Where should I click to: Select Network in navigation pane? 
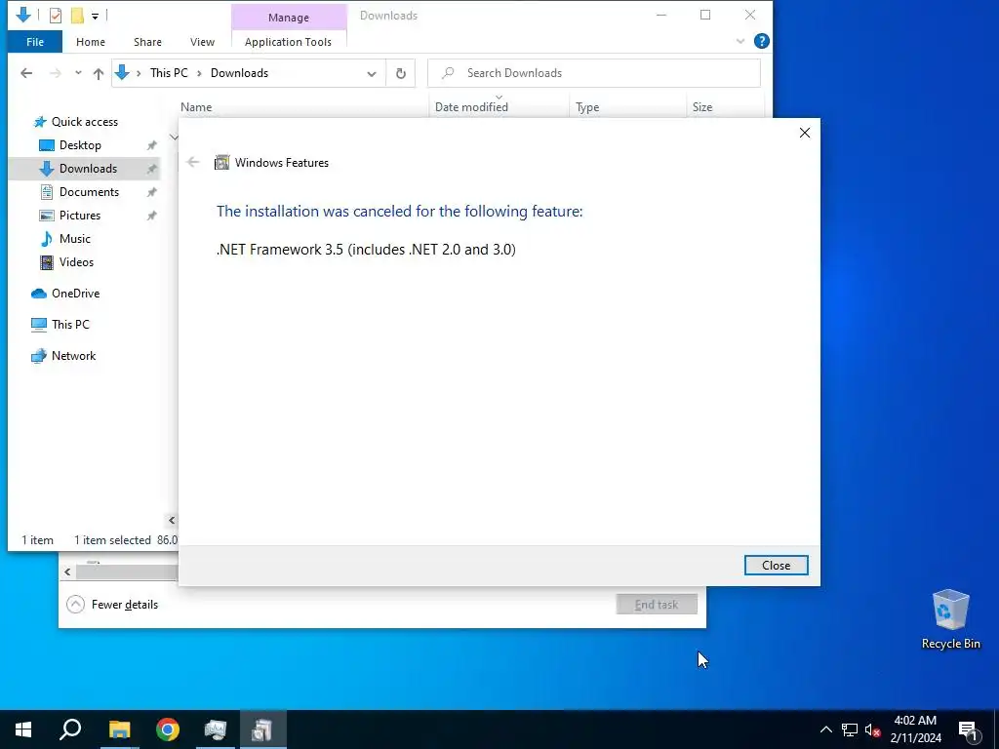73,356
